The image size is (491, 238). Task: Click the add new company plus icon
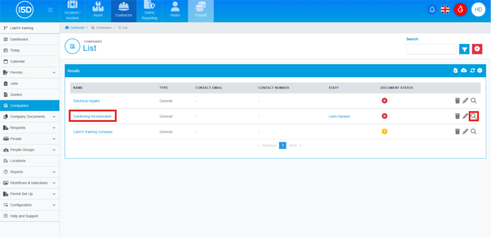[480, 71]
